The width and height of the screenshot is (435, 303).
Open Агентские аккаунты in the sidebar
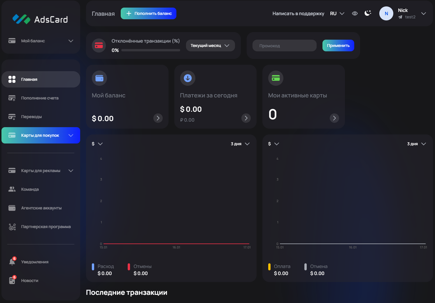(x=41, y=208)
